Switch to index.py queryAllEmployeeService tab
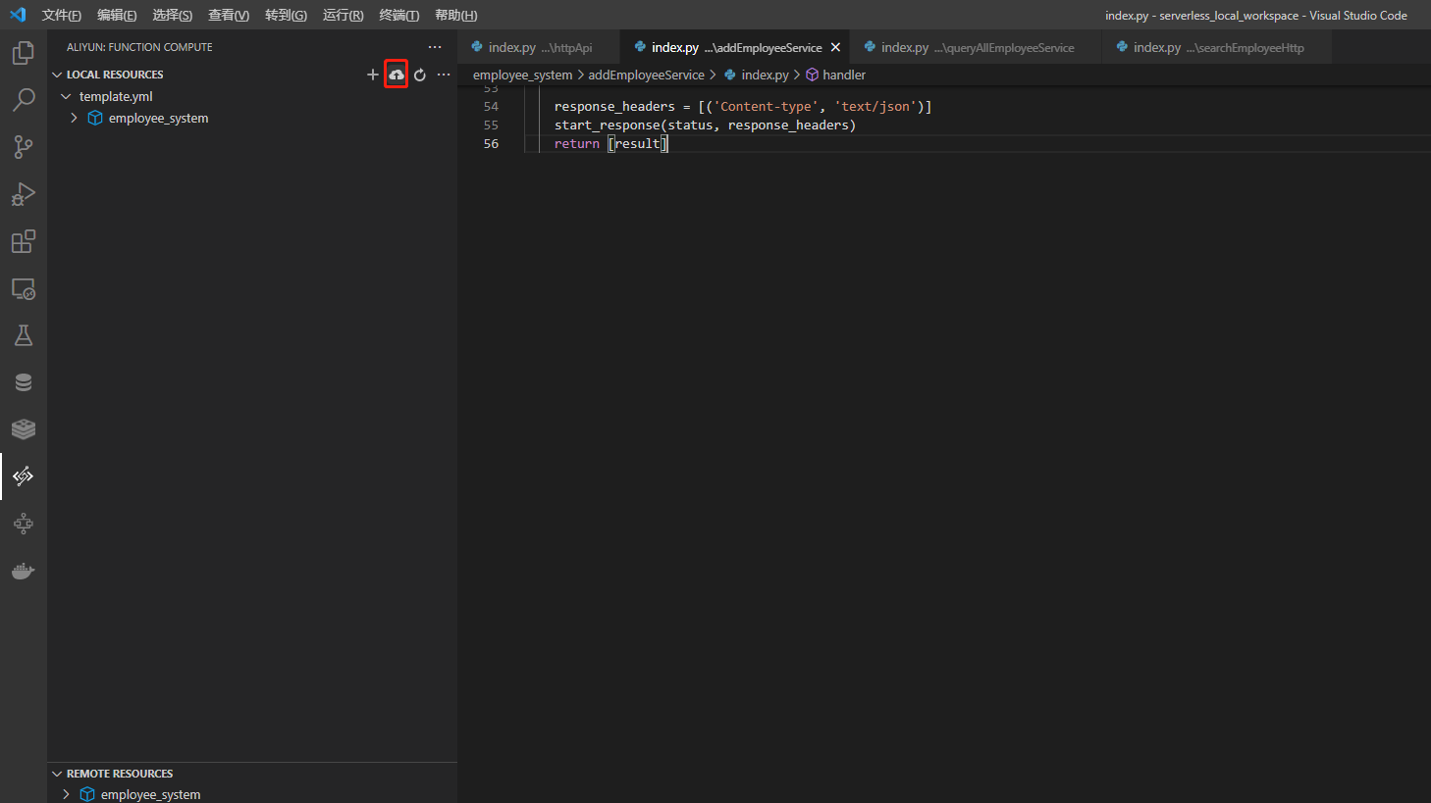The height and width of the screenshot is (803, 1431). 977,47
